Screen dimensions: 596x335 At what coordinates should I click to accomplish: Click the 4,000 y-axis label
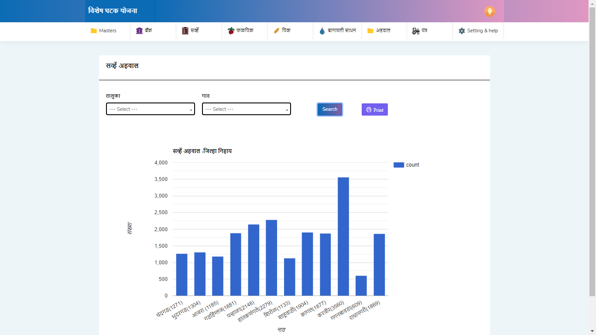(x=161, y=163)
